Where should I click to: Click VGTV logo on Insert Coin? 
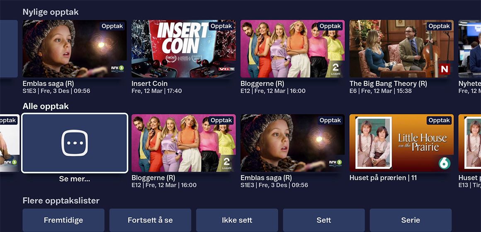click(x=226, y=69)
